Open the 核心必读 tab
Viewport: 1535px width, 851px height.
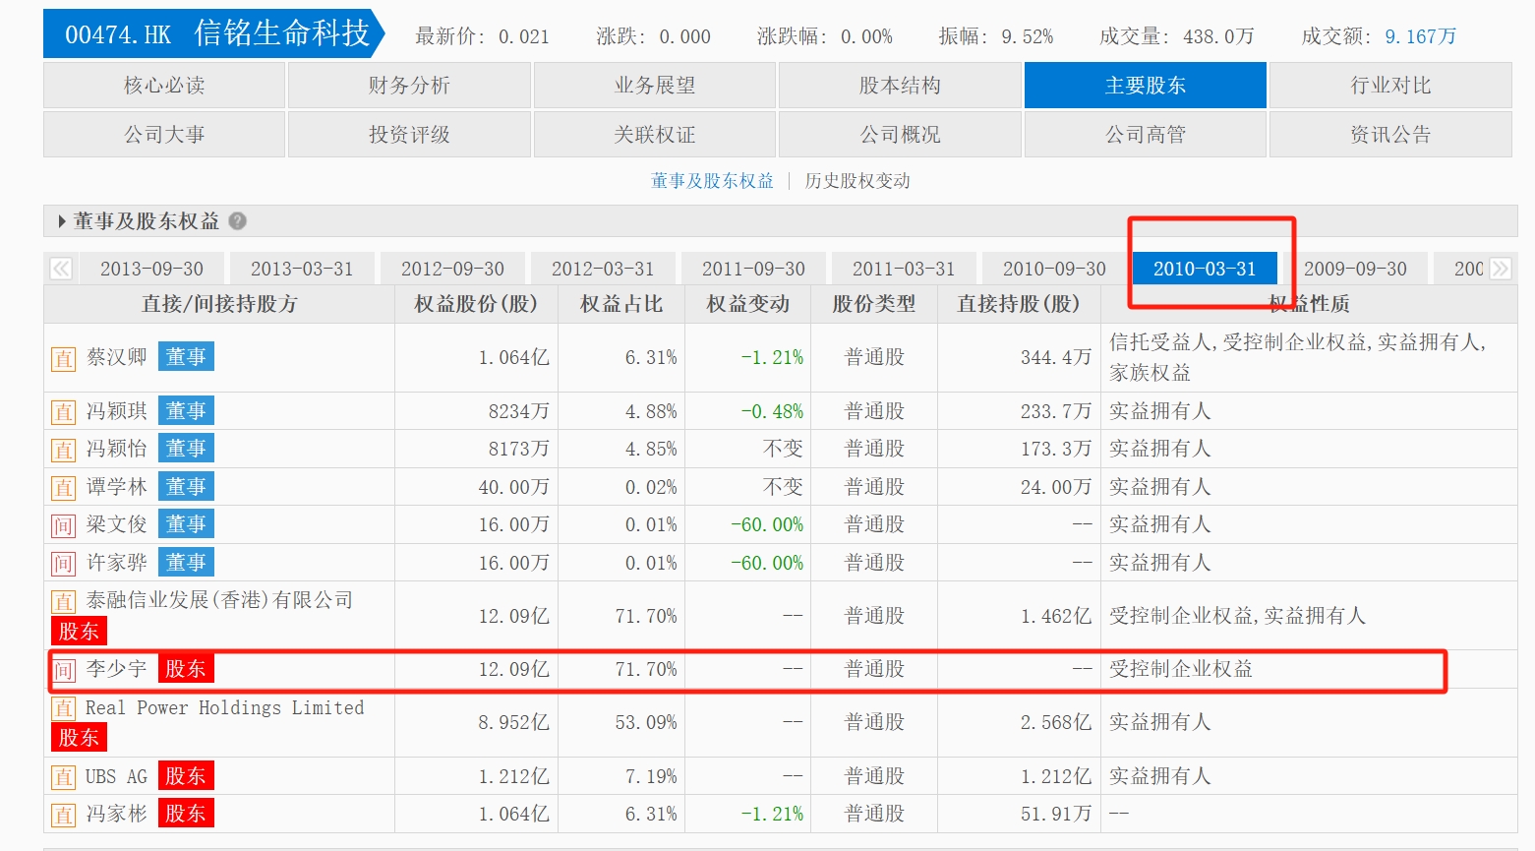pyautogui.click(x=164, y=86)
